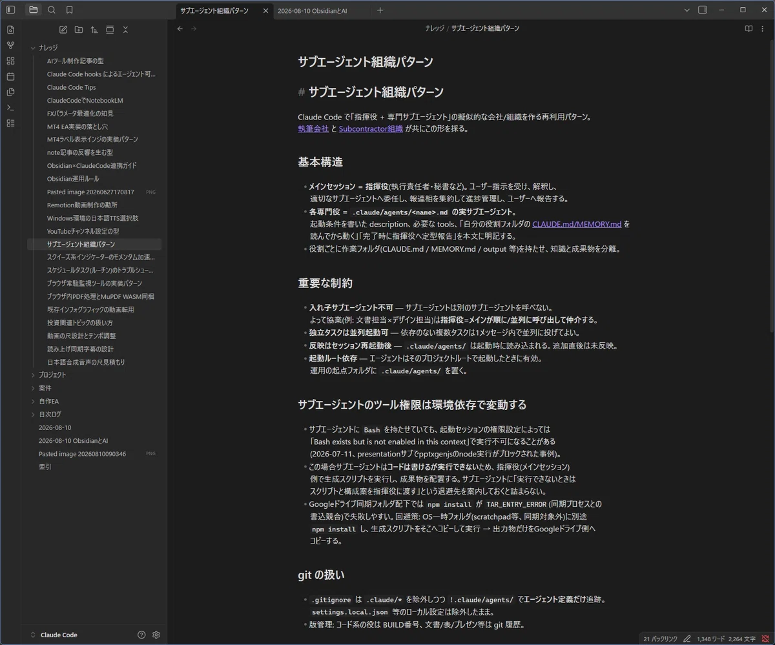Open the templates ribbon icon
Image resolution: width=775 pixels, height=645 pixels.
(10, 92)
